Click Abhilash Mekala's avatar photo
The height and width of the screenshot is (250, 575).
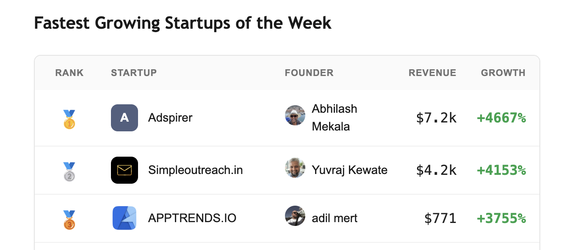[295, 115]
